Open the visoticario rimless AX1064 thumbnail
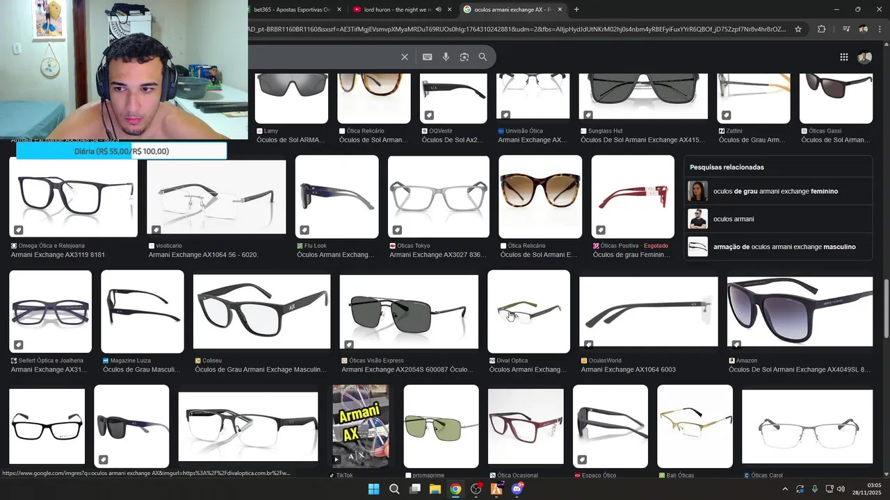890x500 pixels. coord(216,197)
